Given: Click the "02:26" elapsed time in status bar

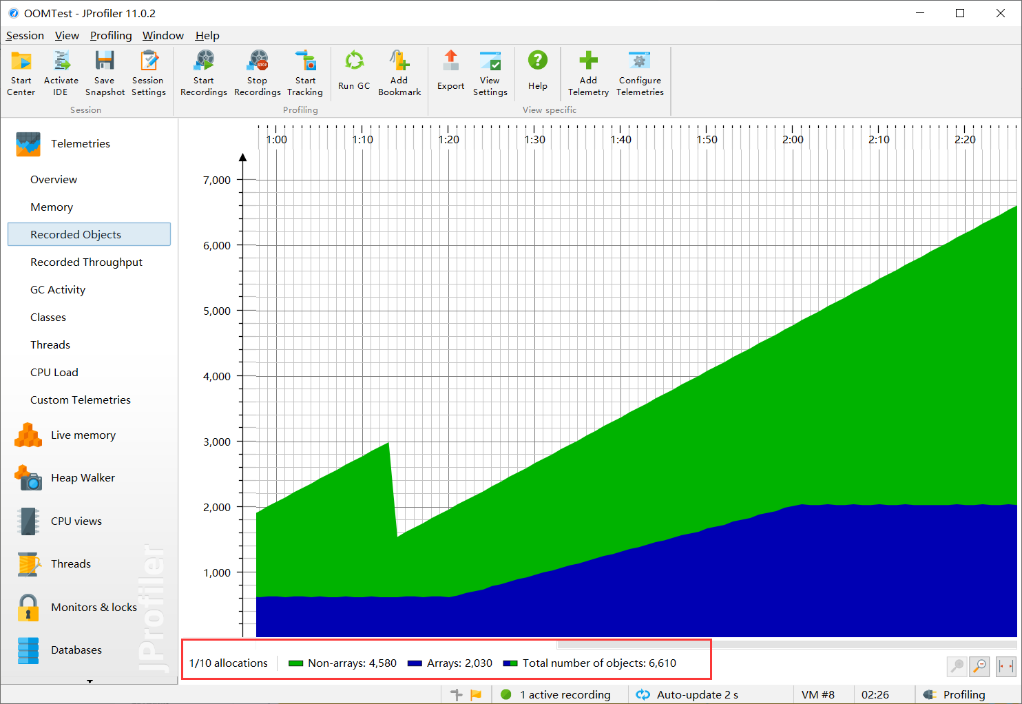Looking at the screenshot, I should pyautogui.click(x=875, y=694).
